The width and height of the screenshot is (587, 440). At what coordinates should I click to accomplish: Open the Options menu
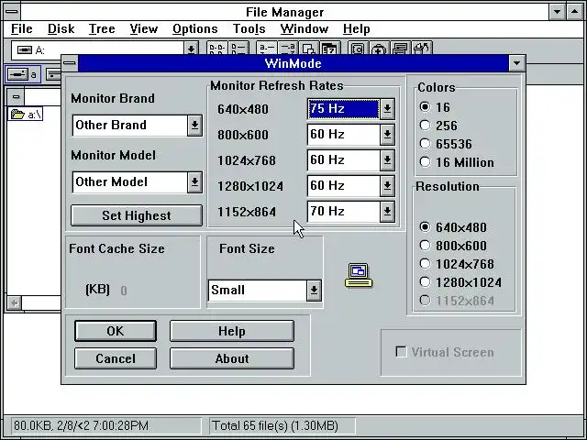pyautogui.click(x=195, y=28)
